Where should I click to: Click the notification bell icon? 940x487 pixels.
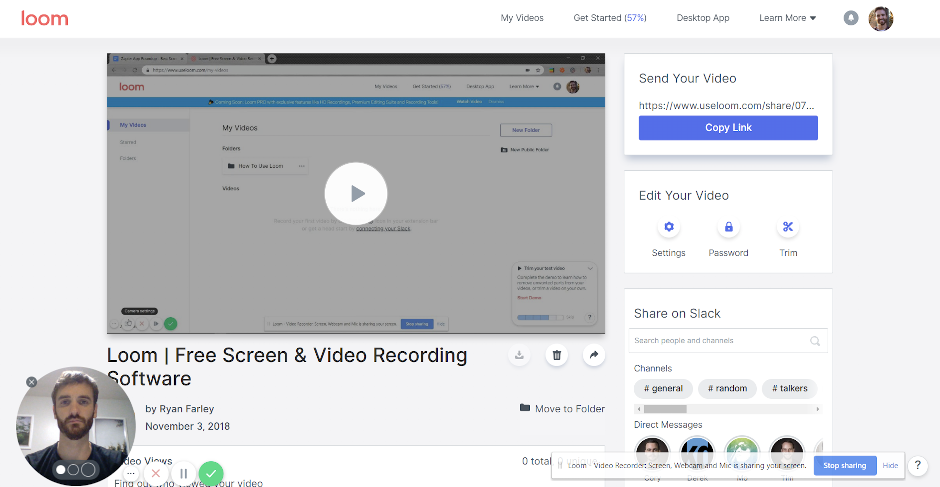851,18
